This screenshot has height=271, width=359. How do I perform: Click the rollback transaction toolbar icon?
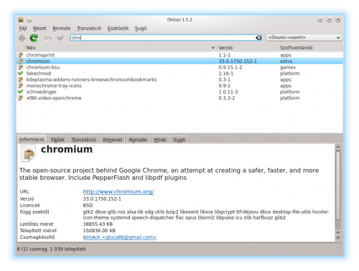pyautogui.click(x=48, y=38)
